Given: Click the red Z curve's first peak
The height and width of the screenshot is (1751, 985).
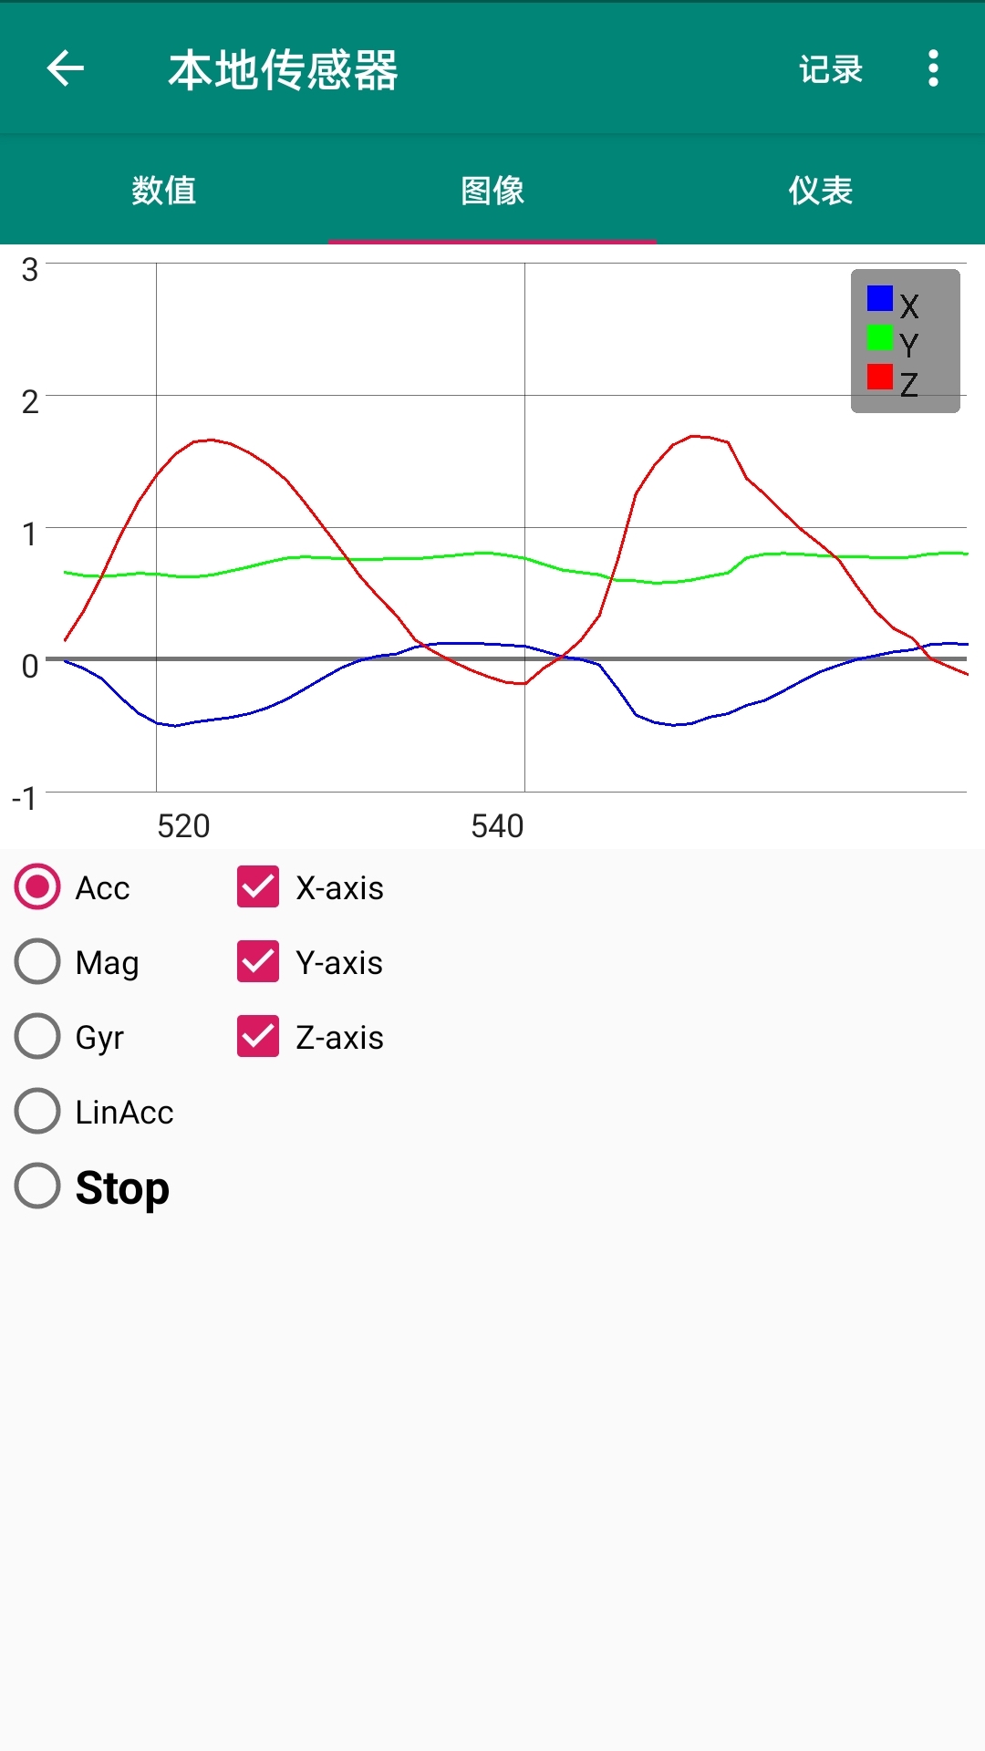Looking at the screenshot, I should pos(211,440).
